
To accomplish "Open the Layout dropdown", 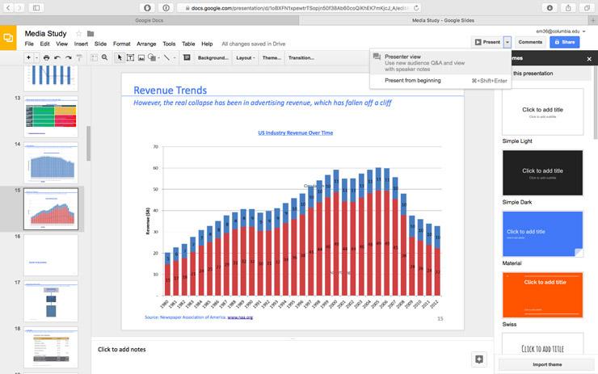I will click(x=245, y=58).
